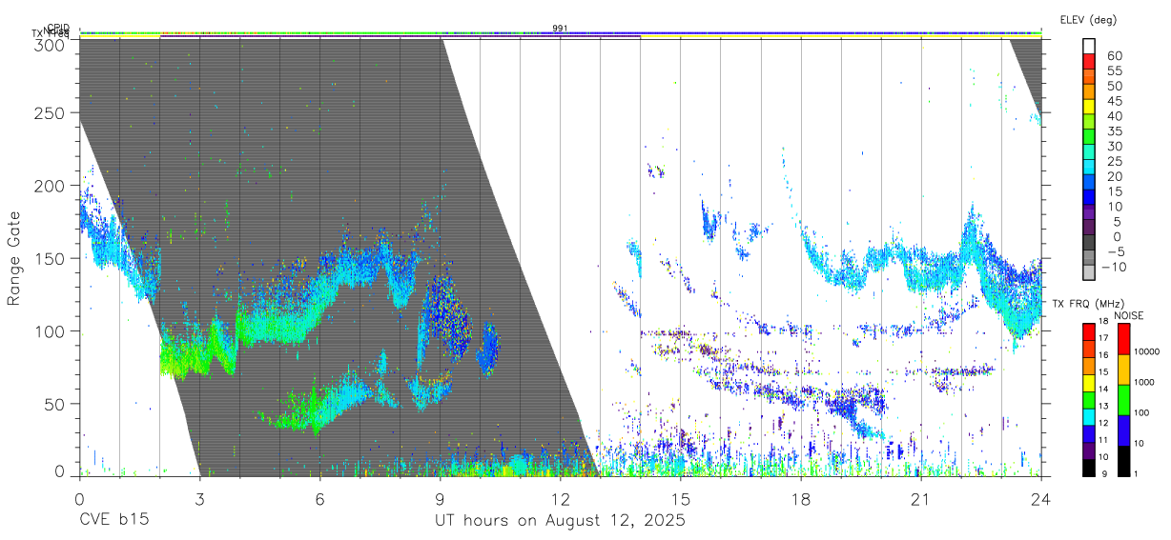
Task: Click the blue NOISE swatch between 100 and 10
Action: tap(1122, 430)
